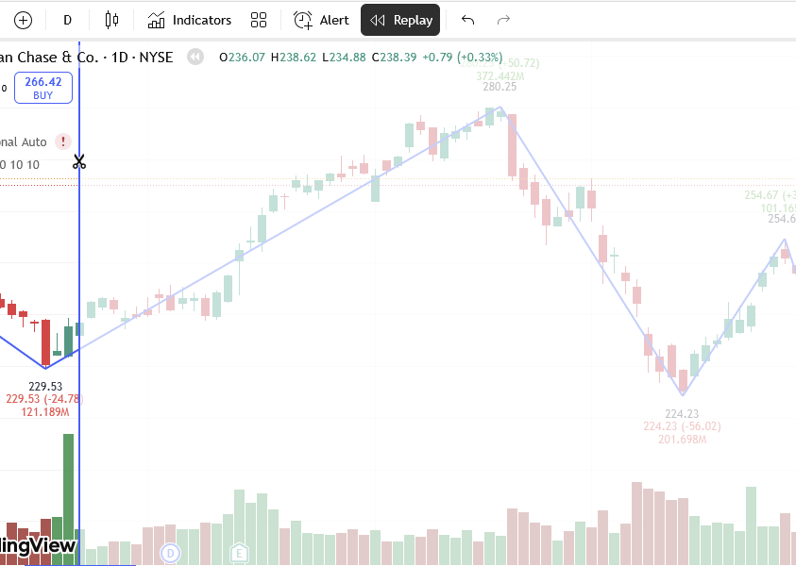Redo the last chart action
Image resolution: width=796 pixels, height=566 pixels.
tap(503, 20)
